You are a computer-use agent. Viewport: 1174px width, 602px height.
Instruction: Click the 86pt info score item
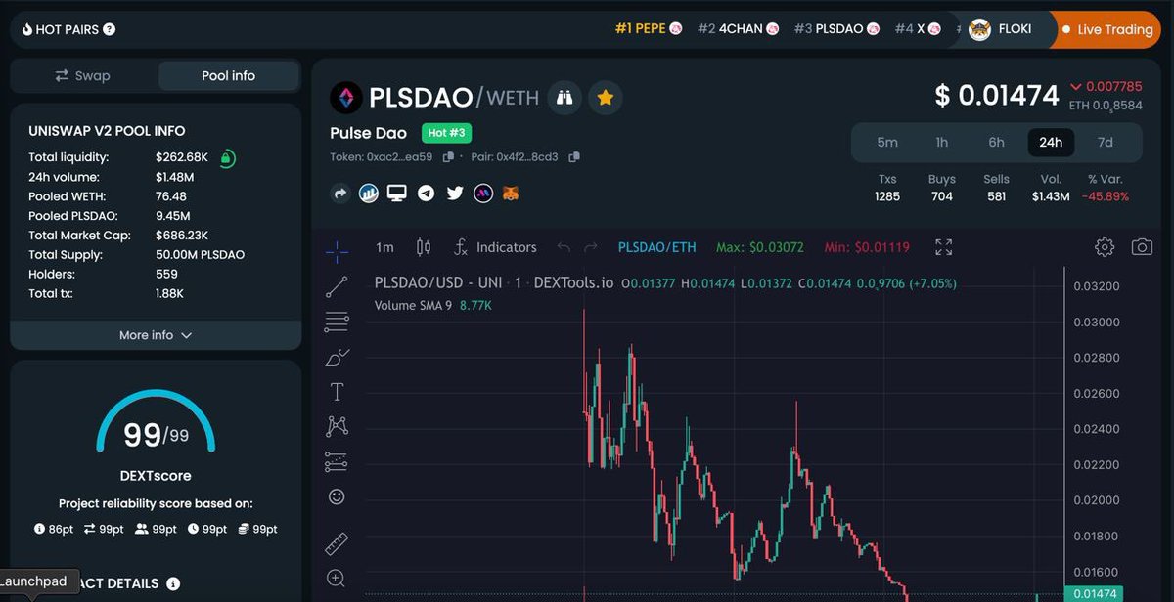pos(54,529)
